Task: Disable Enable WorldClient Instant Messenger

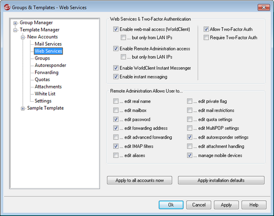Action: (x=116, y=68)
